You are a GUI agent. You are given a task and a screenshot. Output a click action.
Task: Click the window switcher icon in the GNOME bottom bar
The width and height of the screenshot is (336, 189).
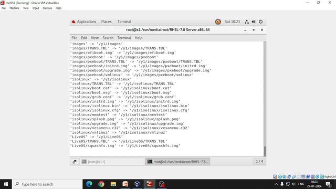coord(75,162)
